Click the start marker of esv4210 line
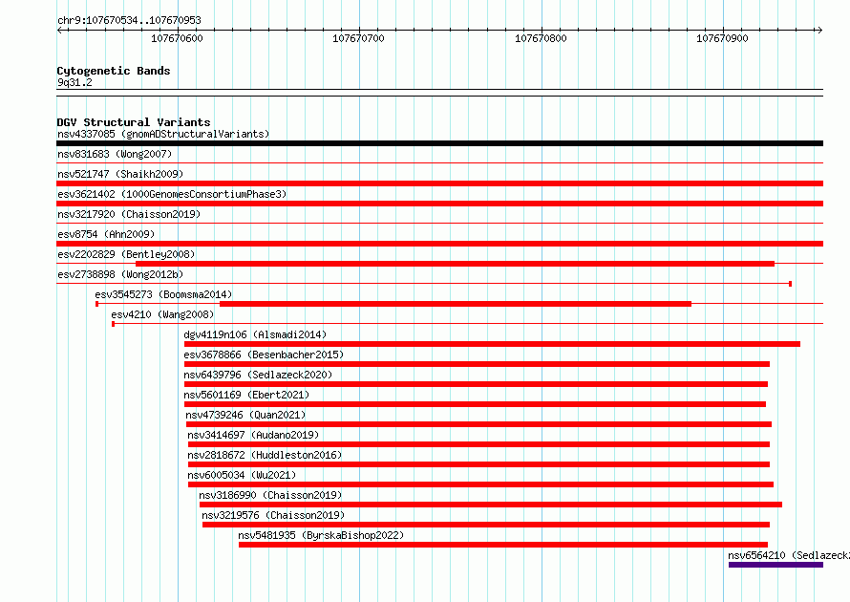This screenshot has width=850, height=602. click(x=113, y=324)
